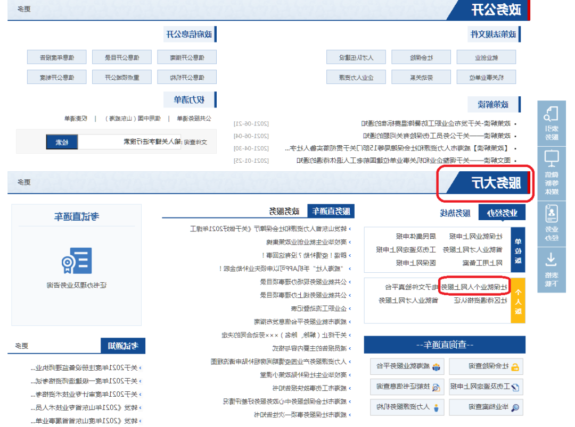Focus 文件查询 keyword input field
Image resolution: width=575 pixels, height=427 pixels.
(x=130, y=142)
